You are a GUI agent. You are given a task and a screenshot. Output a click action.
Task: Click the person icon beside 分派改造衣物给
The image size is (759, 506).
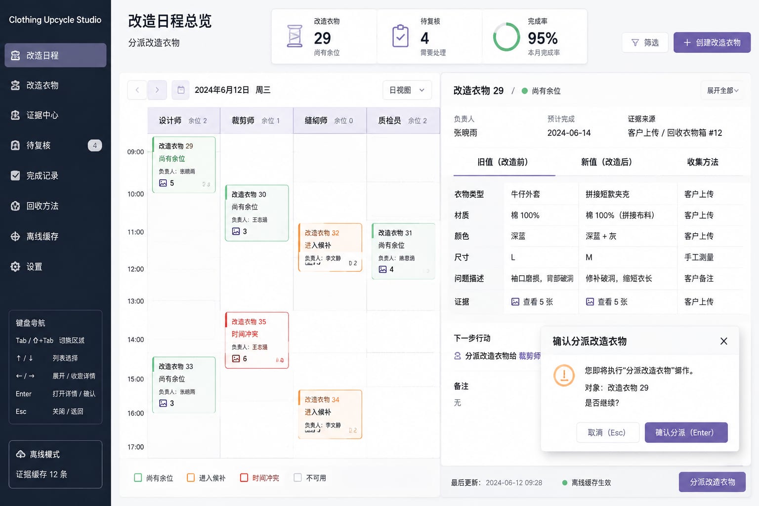[458, 356]
